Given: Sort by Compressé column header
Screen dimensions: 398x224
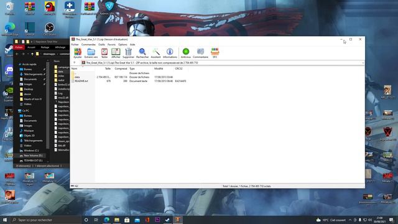Looking at the screenshot, I should 120,68.
